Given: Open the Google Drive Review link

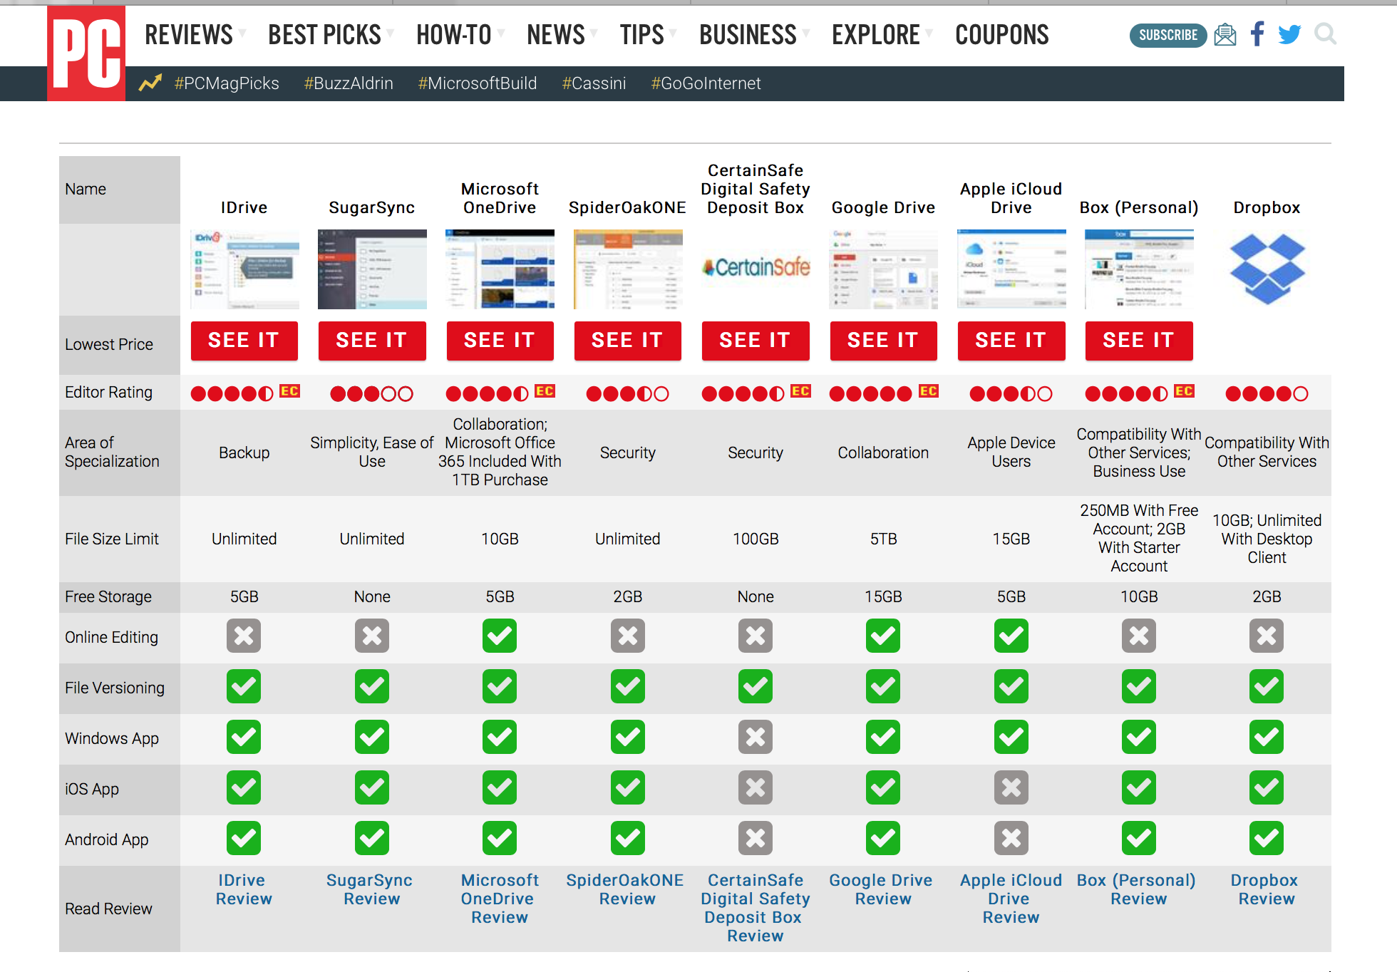Looking at the screenshot, I should pyautogui.click(x=882, y=889).
